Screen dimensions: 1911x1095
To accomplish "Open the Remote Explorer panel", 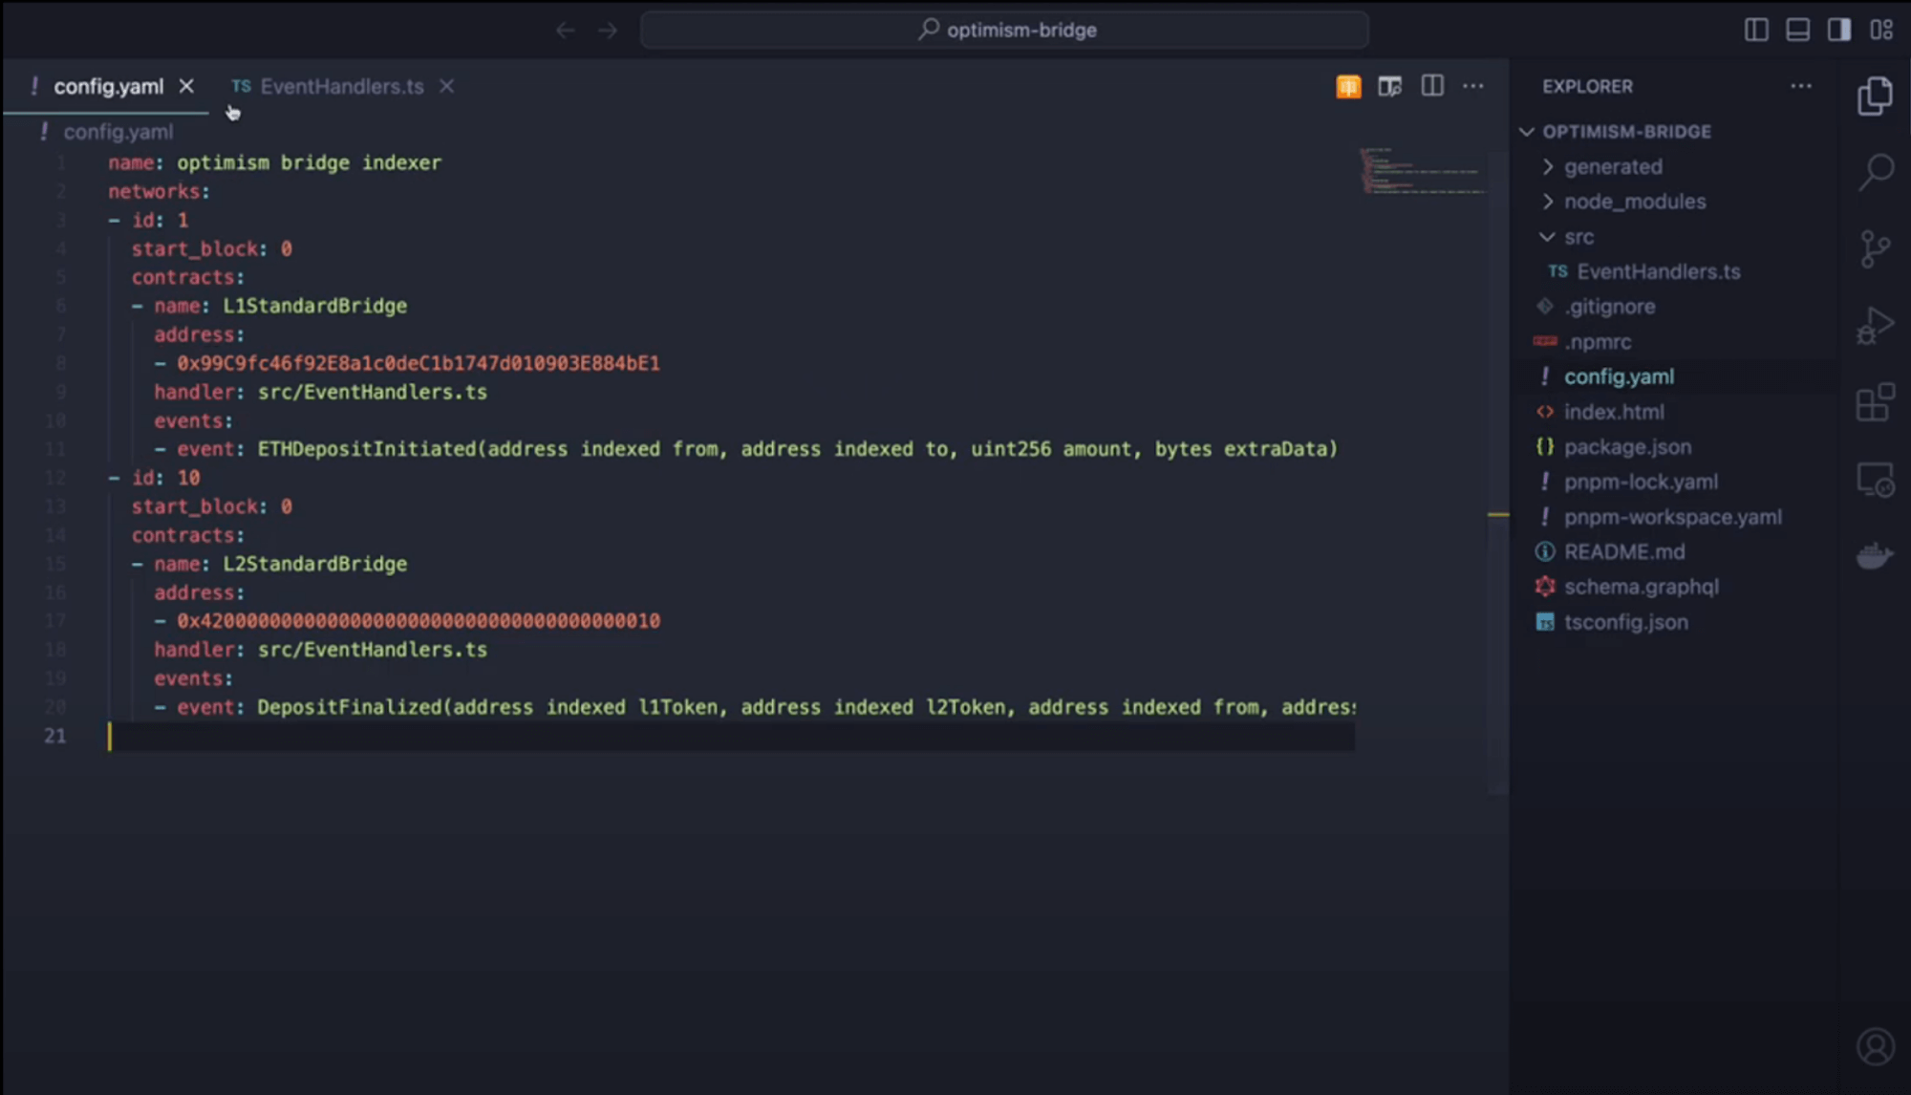I will click(x=1876, y=480).
